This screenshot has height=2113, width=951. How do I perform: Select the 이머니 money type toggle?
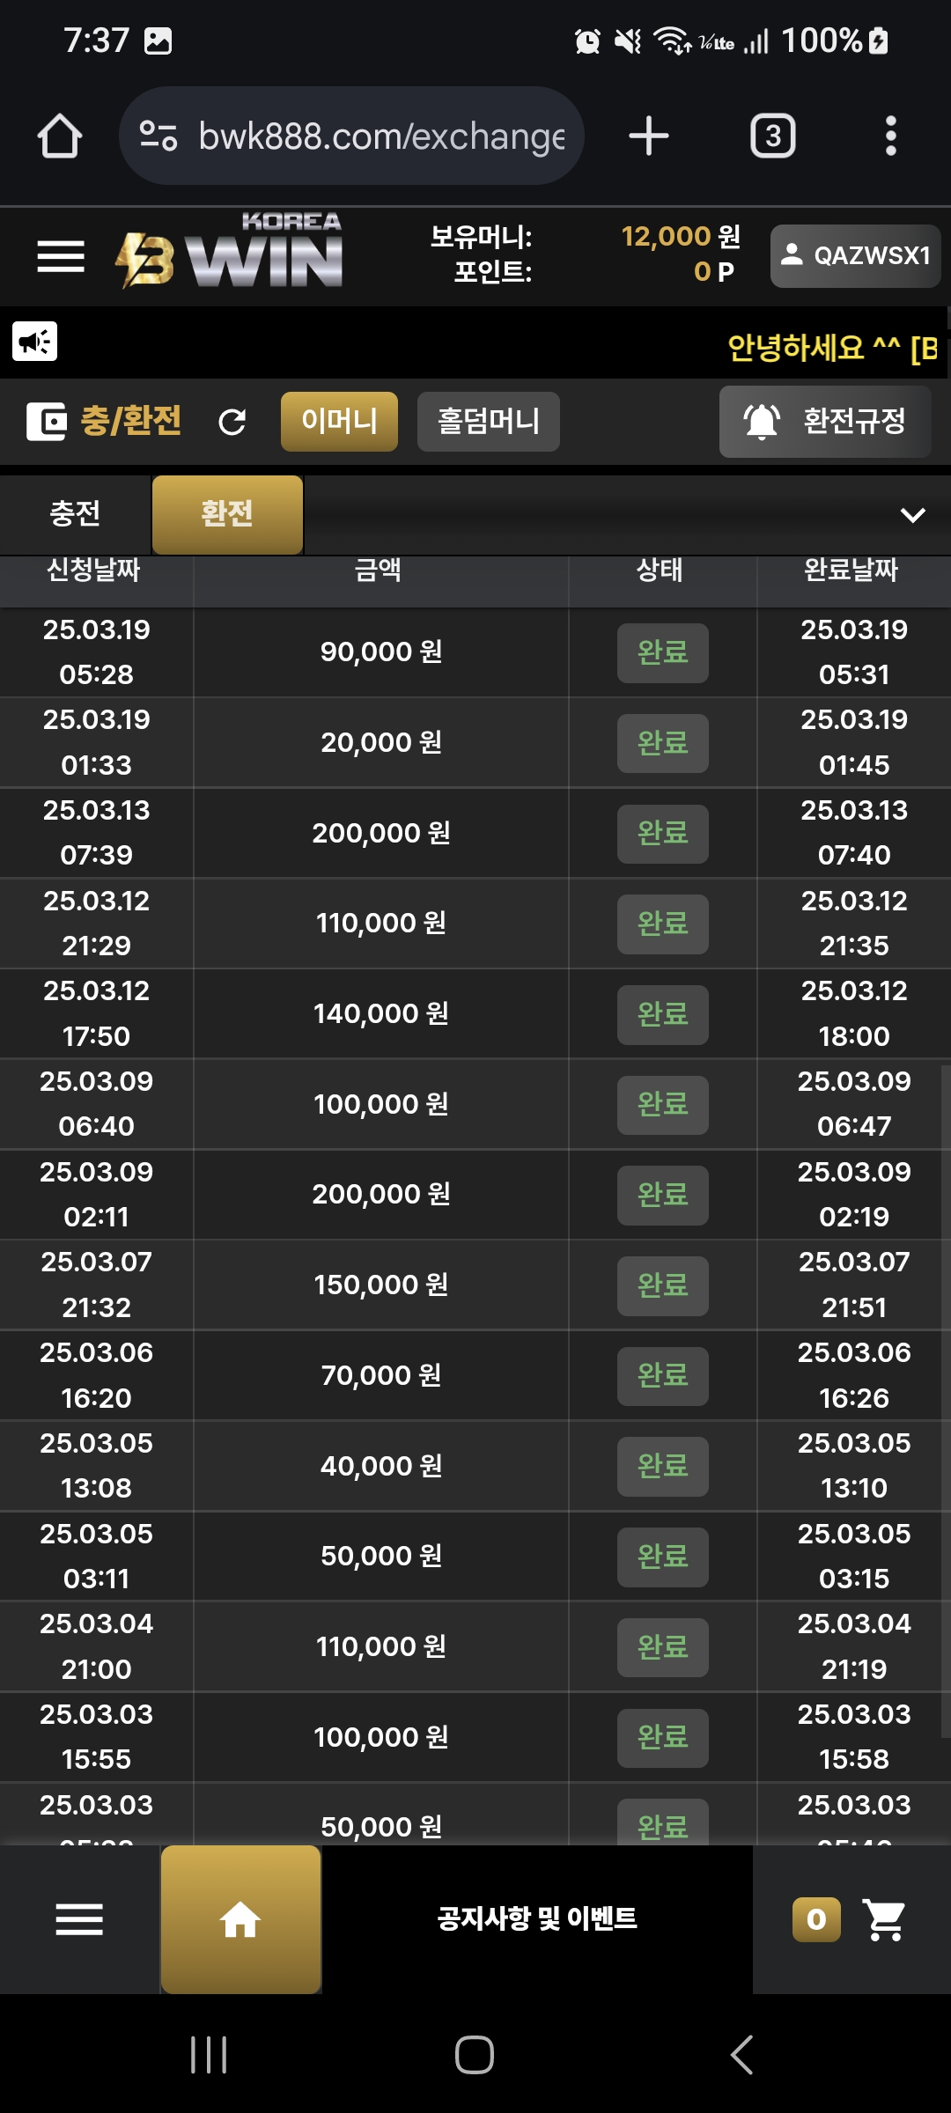click(339, 422)
